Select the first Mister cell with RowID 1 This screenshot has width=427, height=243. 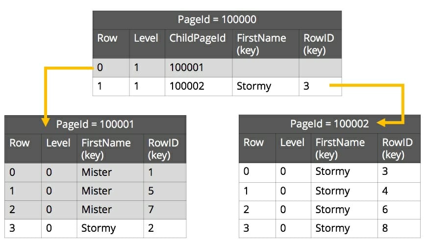[x=97, y=172]
